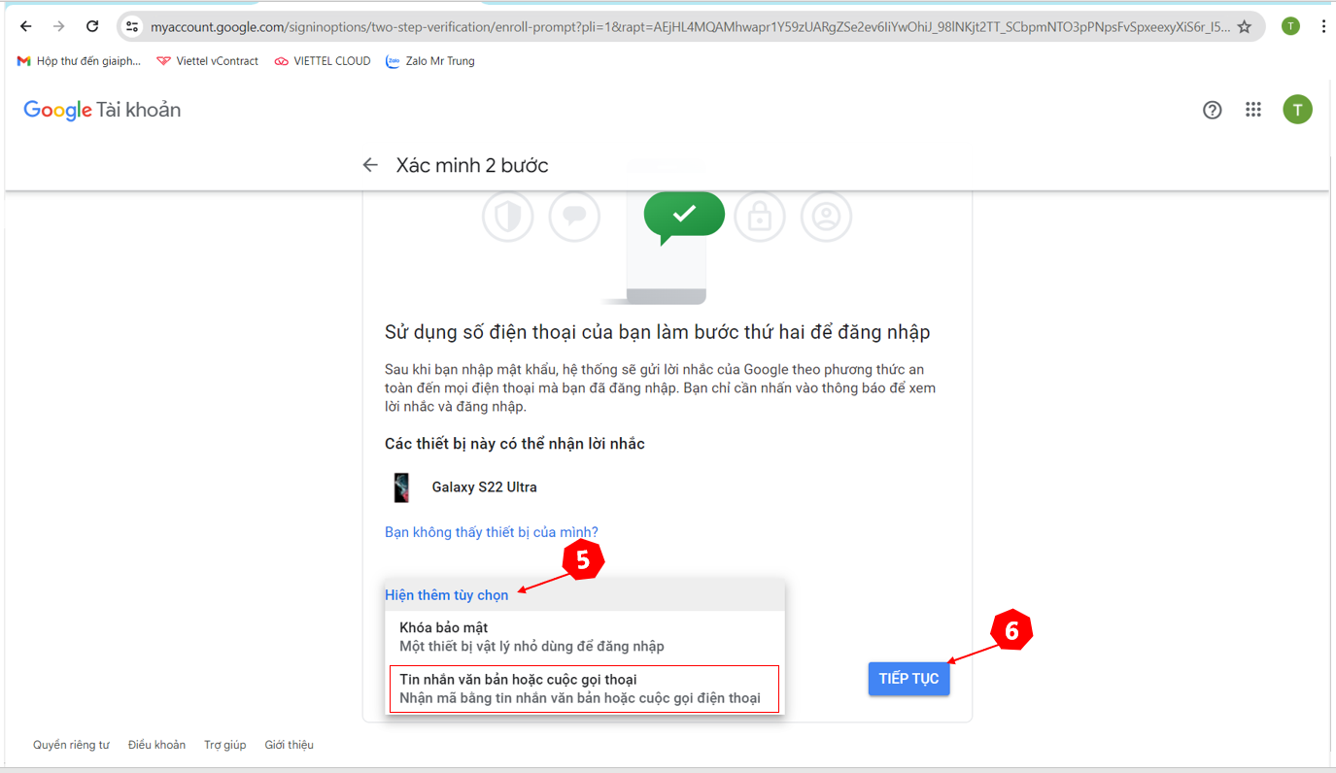Open Chrome's three-dot menu
1336x773 pixels.
(x=1323, y=25)
